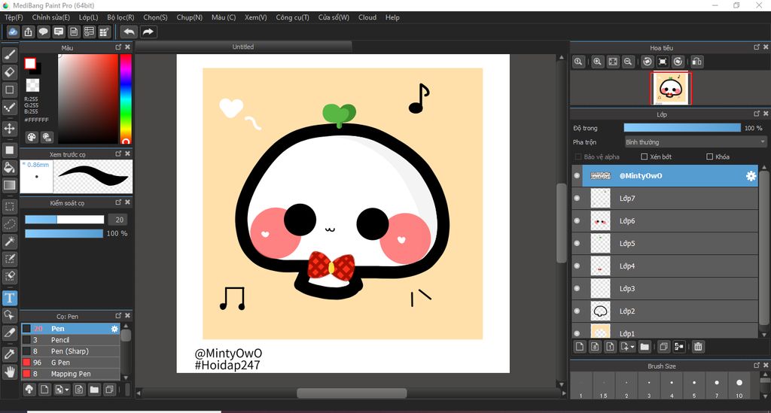Open the Tệp(F) menu
Viewport: 771px width, 413px height.
pos(14,17)
